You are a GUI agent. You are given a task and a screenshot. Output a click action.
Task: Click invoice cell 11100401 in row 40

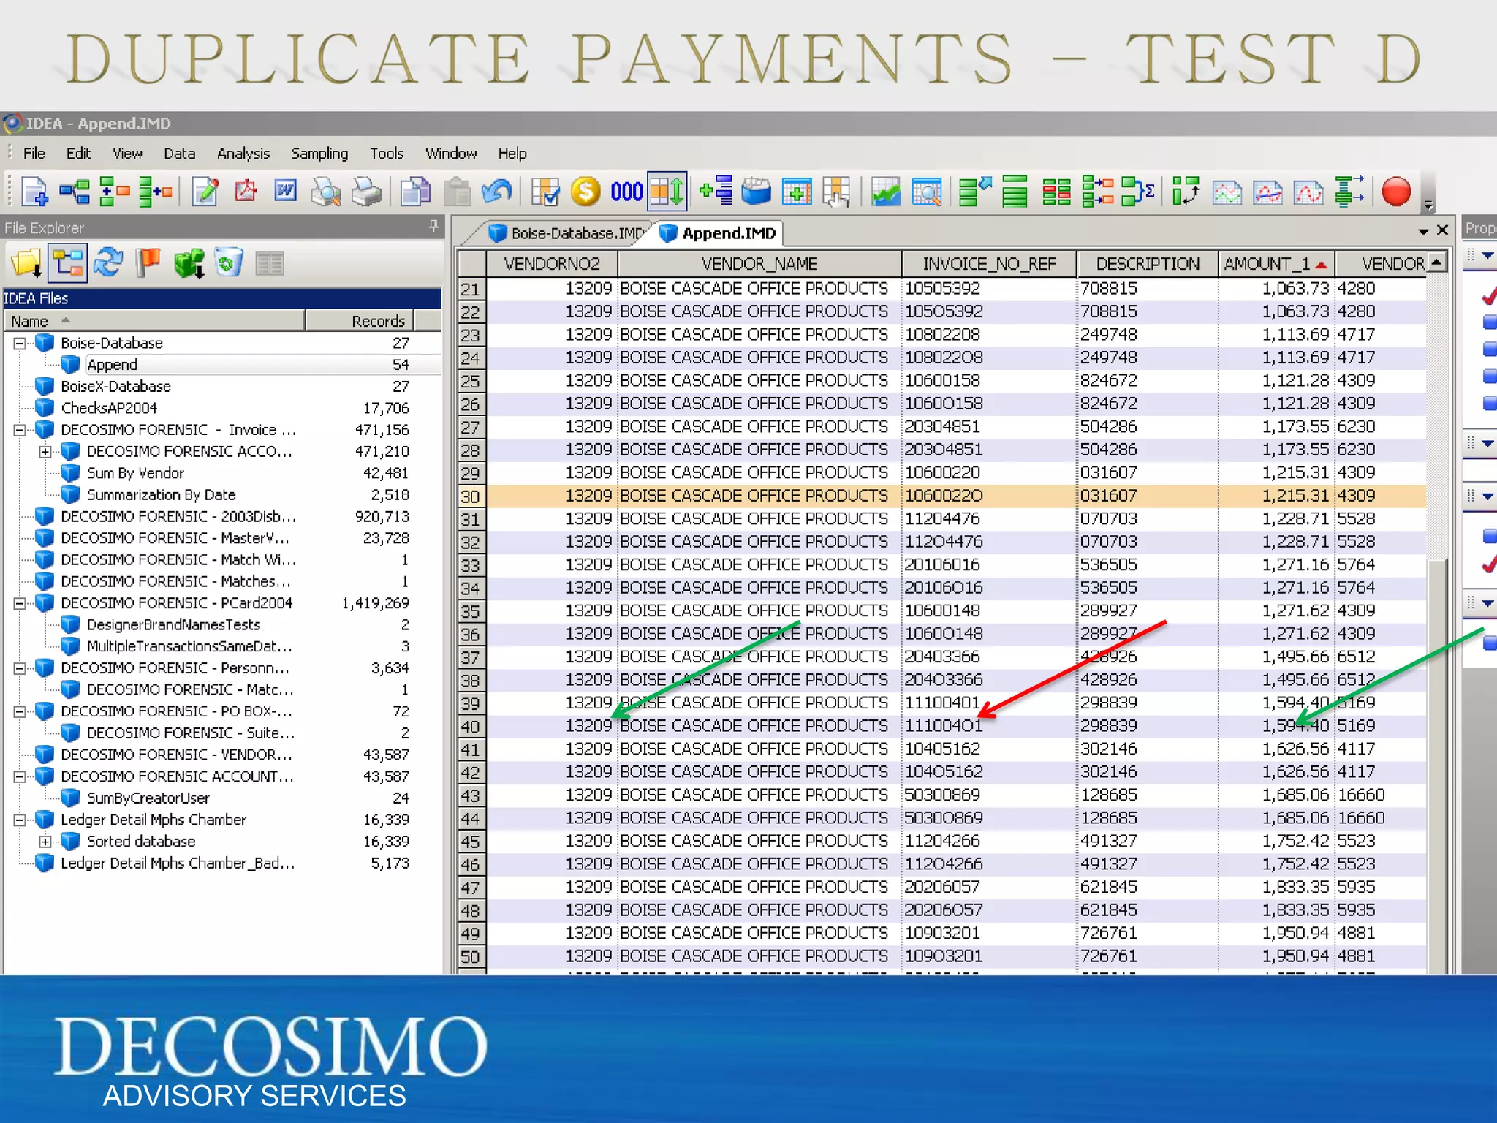point(989,726)
